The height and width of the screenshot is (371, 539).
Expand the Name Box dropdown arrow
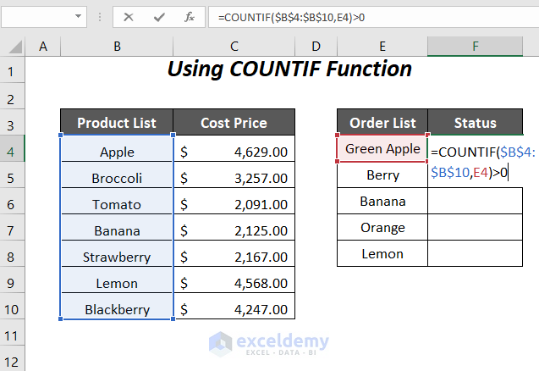tap(78, 16)
